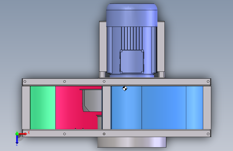Pick the right vertical frame post
Viewport: 233px width, 151px height.
(207, 108)
